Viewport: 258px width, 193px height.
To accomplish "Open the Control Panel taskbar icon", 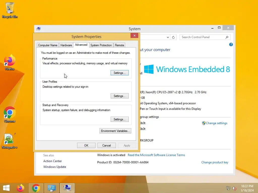I will click(52, 188).
